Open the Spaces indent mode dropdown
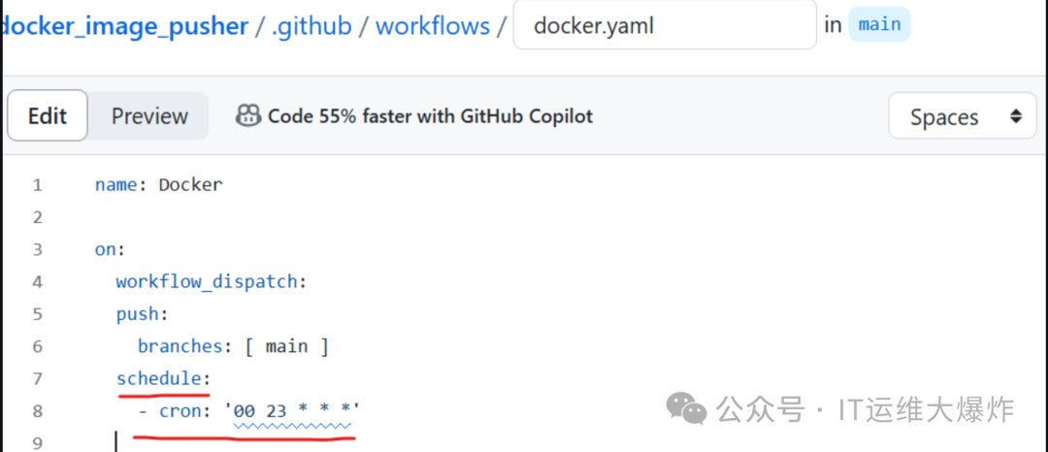The image size is (1048, 452). click(x=963, y=116)
